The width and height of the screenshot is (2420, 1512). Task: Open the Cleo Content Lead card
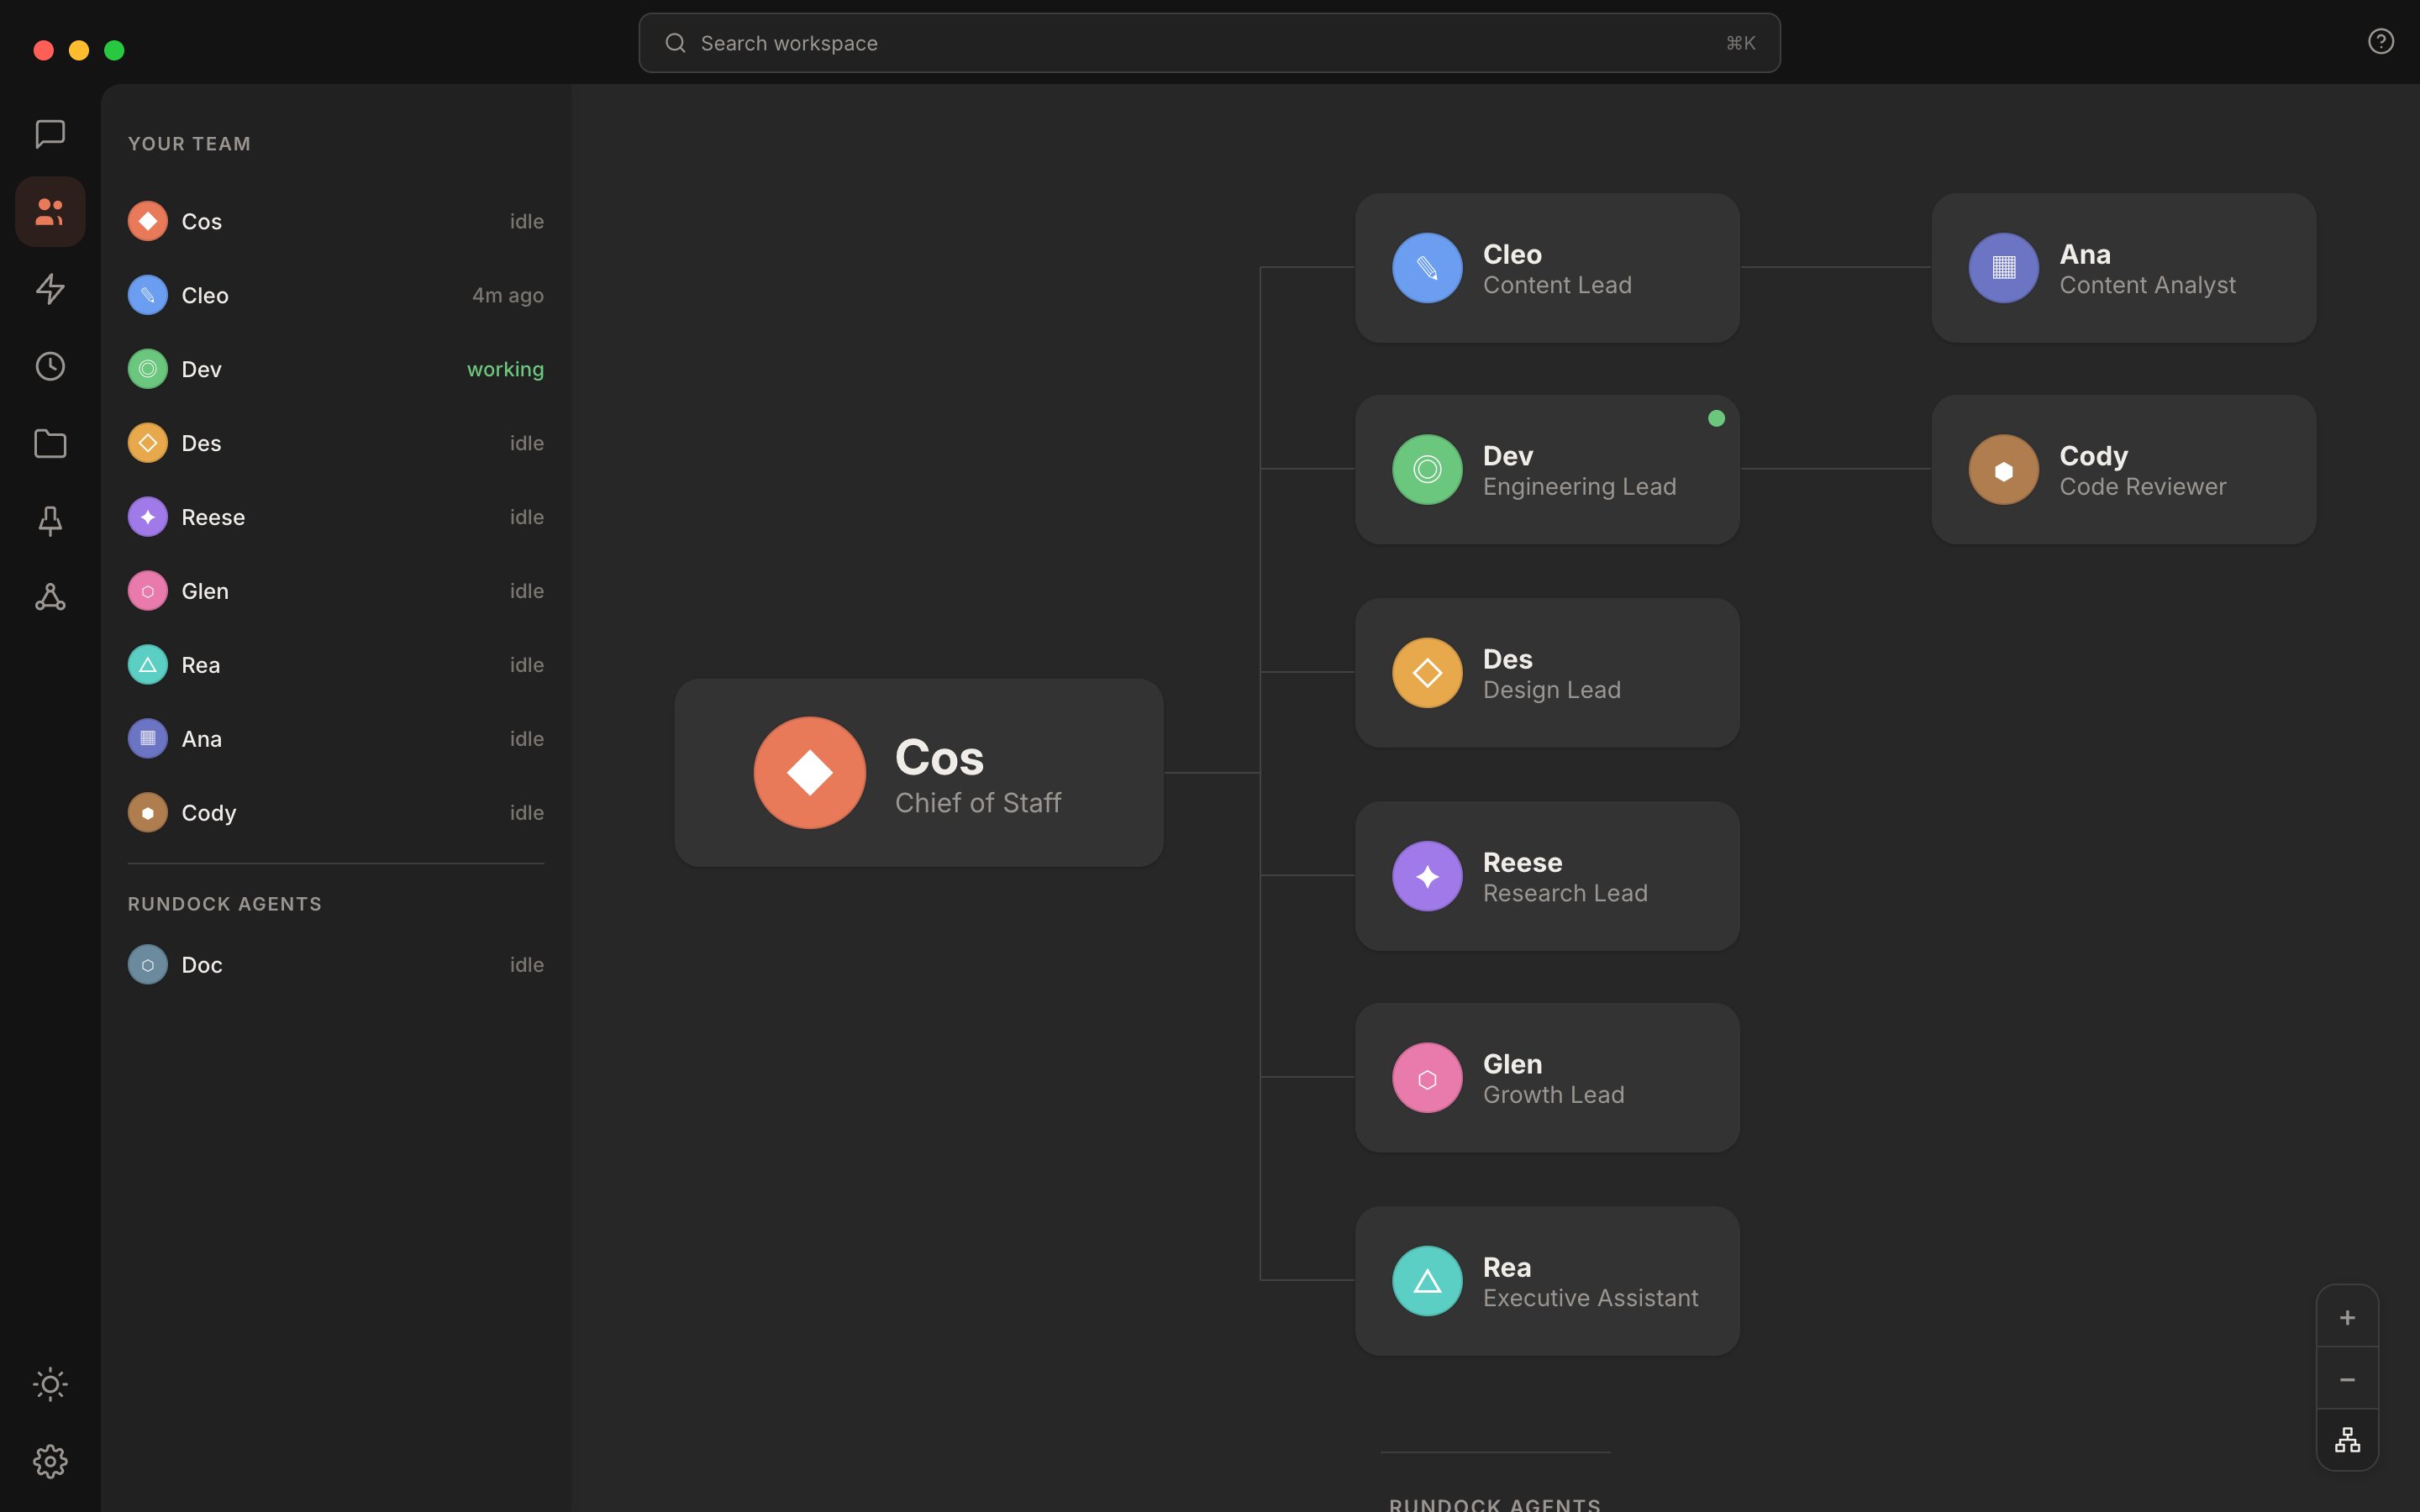point(1547,268)
